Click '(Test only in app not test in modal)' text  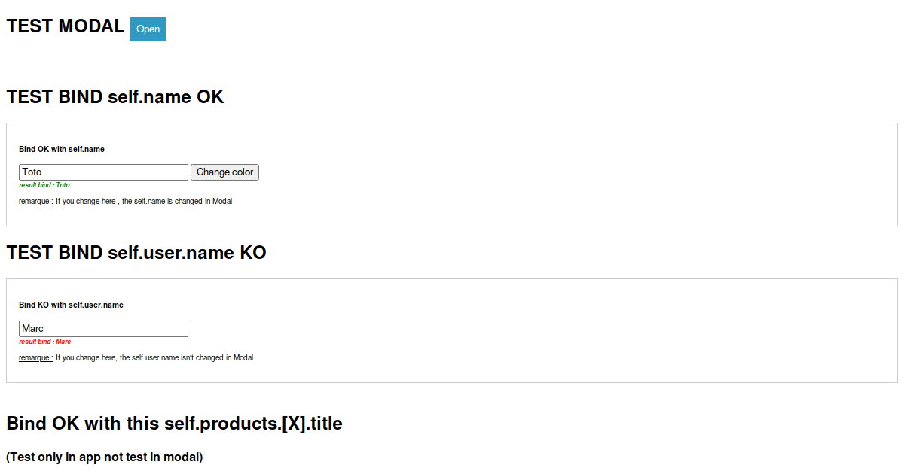(x=105, y=457)
